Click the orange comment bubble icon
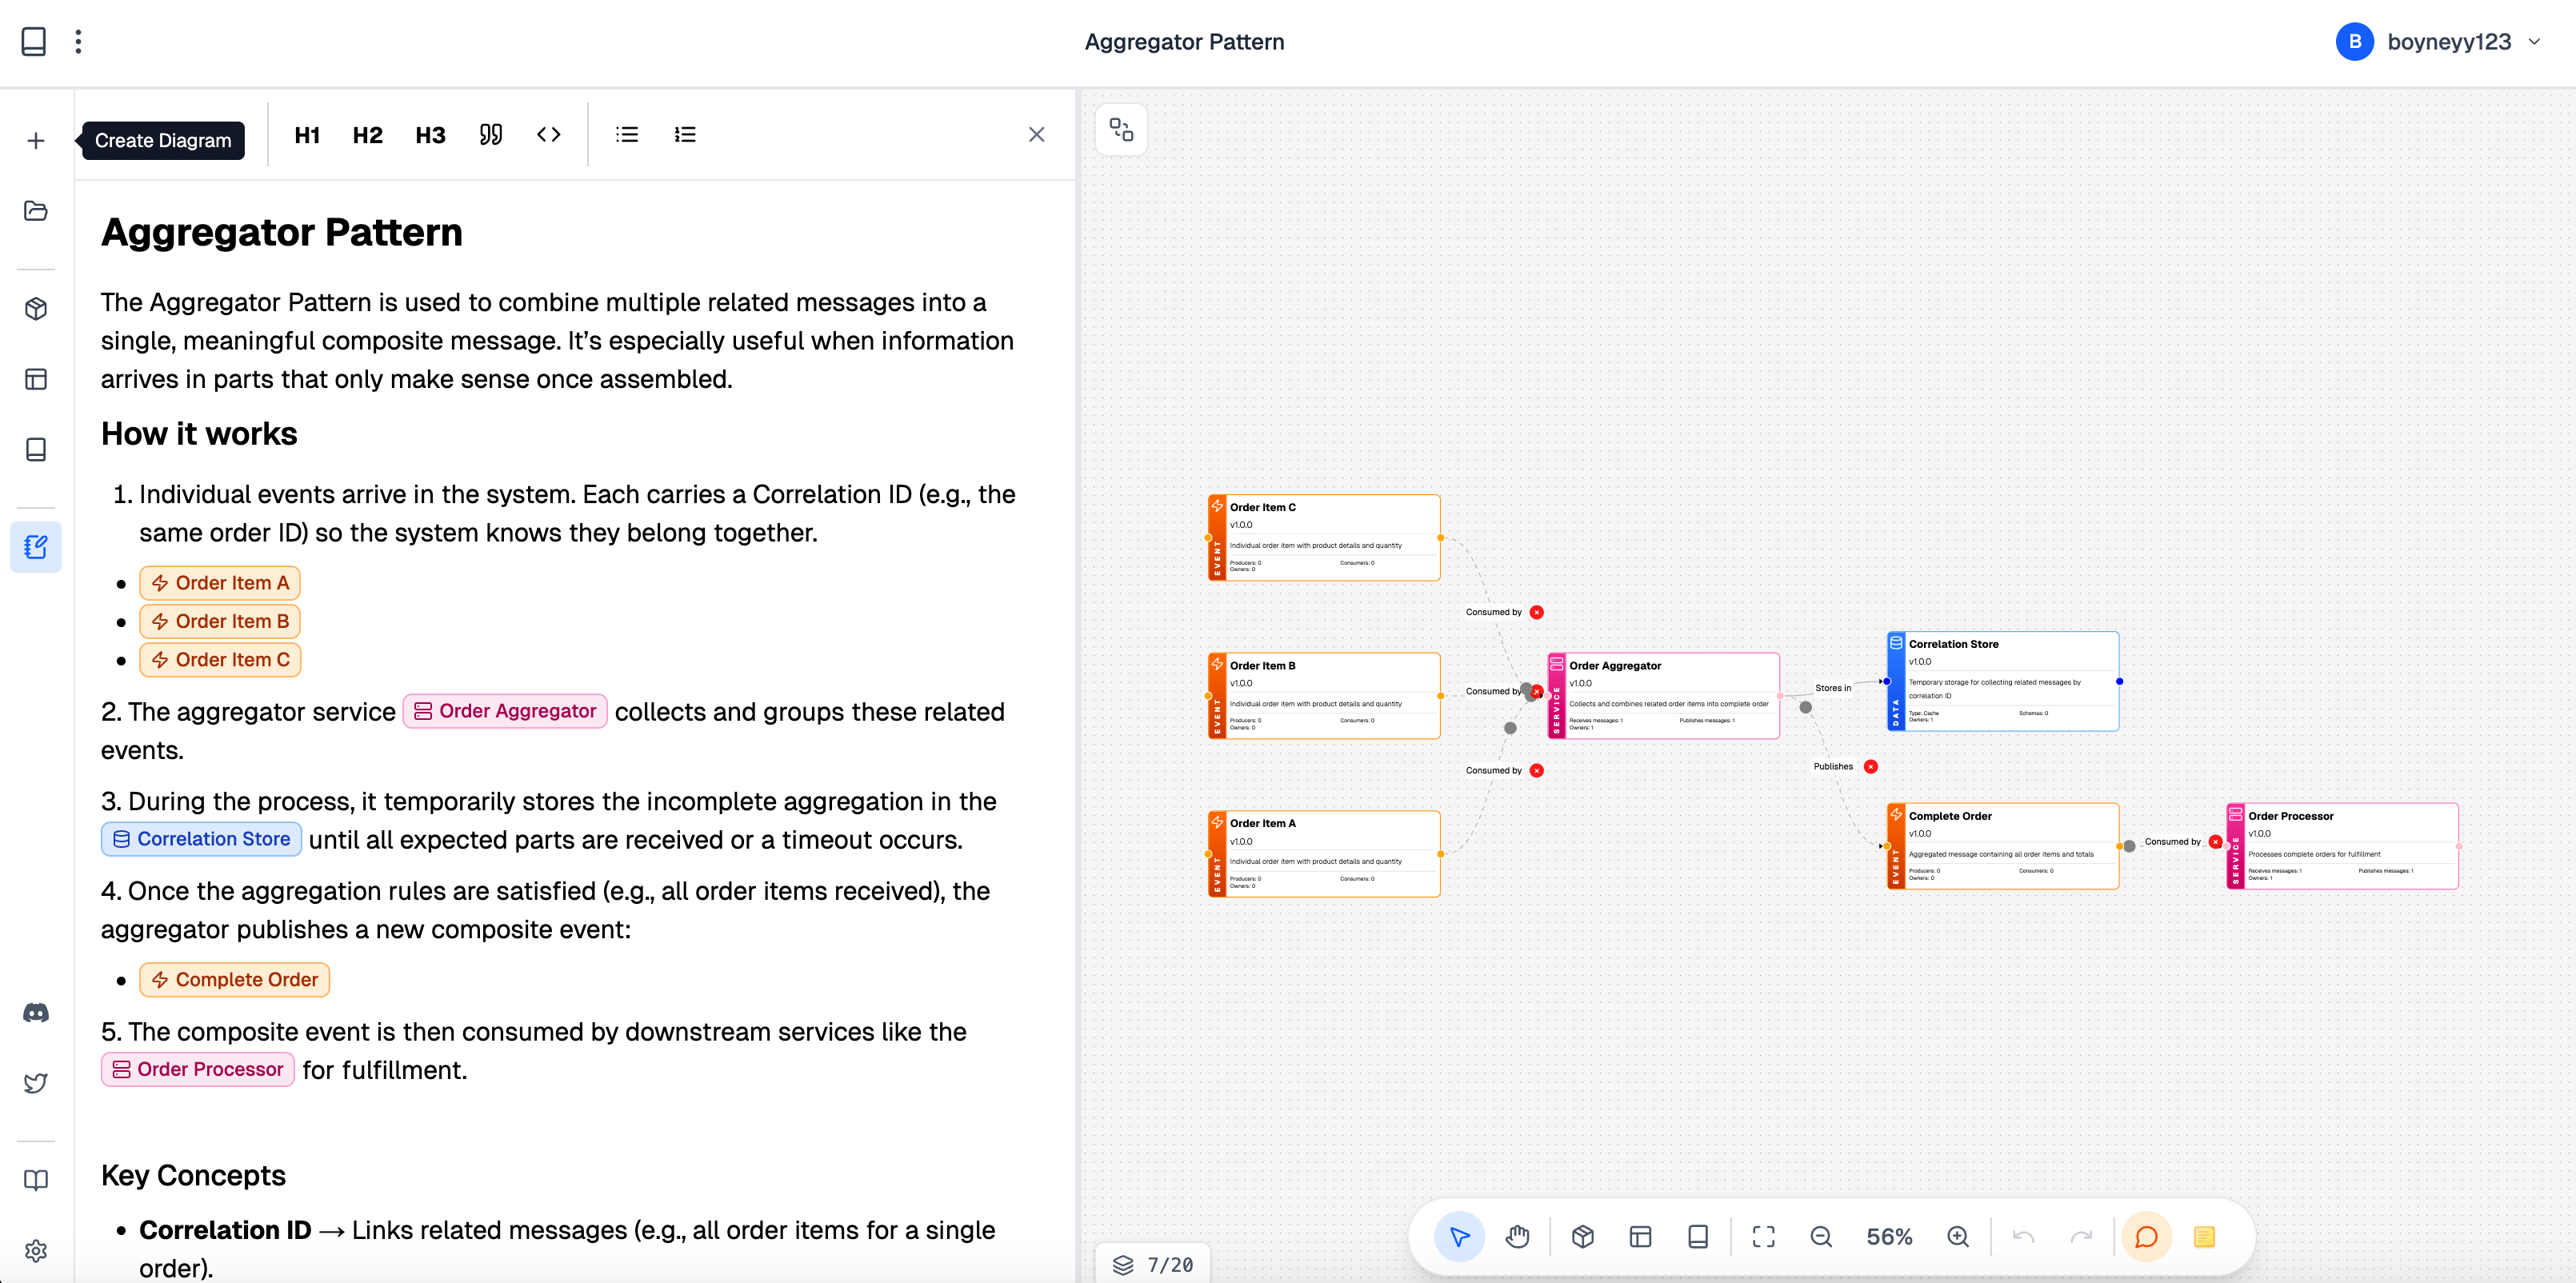Image resolution: width=2576 pixels, height=1283 pixels. tap(2145, 1236)
